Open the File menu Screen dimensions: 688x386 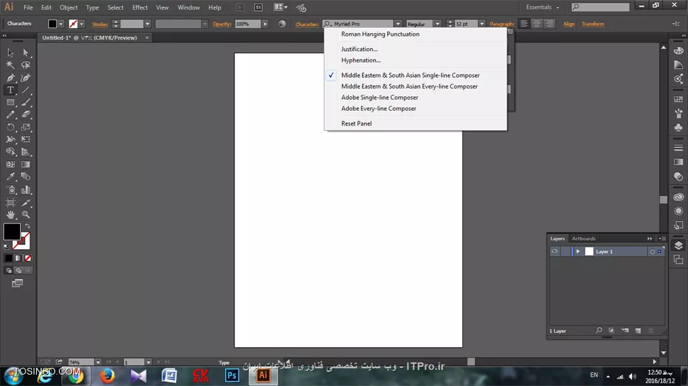click(28, 7)
